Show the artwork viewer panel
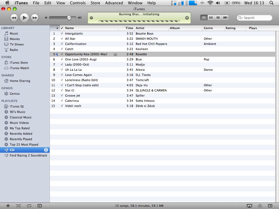 pyautogui.click(x=40, y=206)
